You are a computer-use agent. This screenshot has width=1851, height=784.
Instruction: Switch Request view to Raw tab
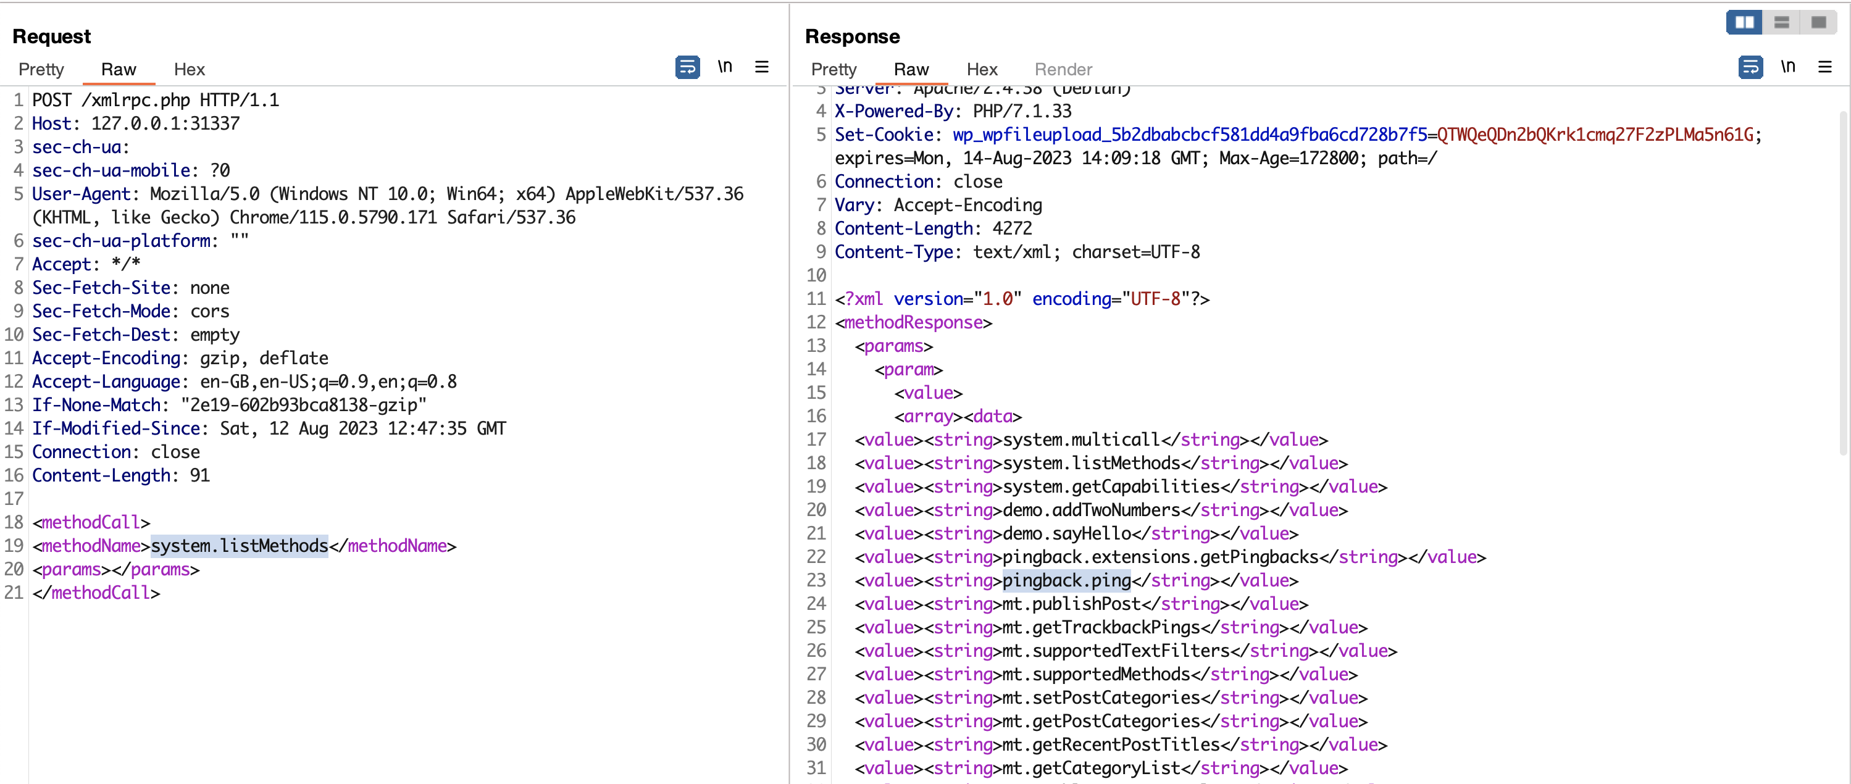click(119, 69)
